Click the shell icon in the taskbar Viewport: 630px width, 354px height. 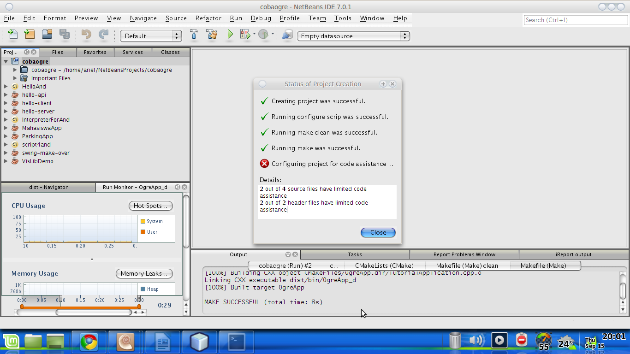point(125,342)
